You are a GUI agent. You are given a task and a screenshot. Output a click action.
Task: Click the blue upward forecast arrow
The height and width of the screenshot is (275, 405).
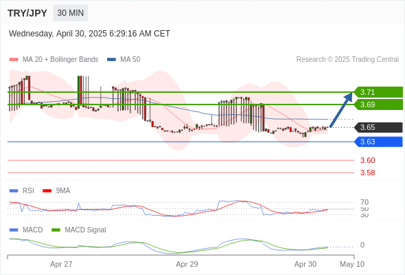[341, 110]
